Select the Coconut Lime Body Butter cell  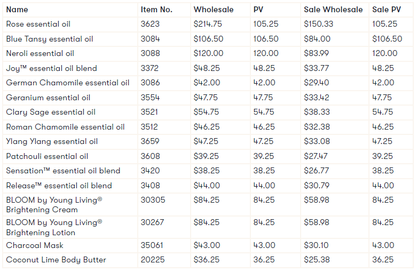pyautogui.click(x=56, y=260)
